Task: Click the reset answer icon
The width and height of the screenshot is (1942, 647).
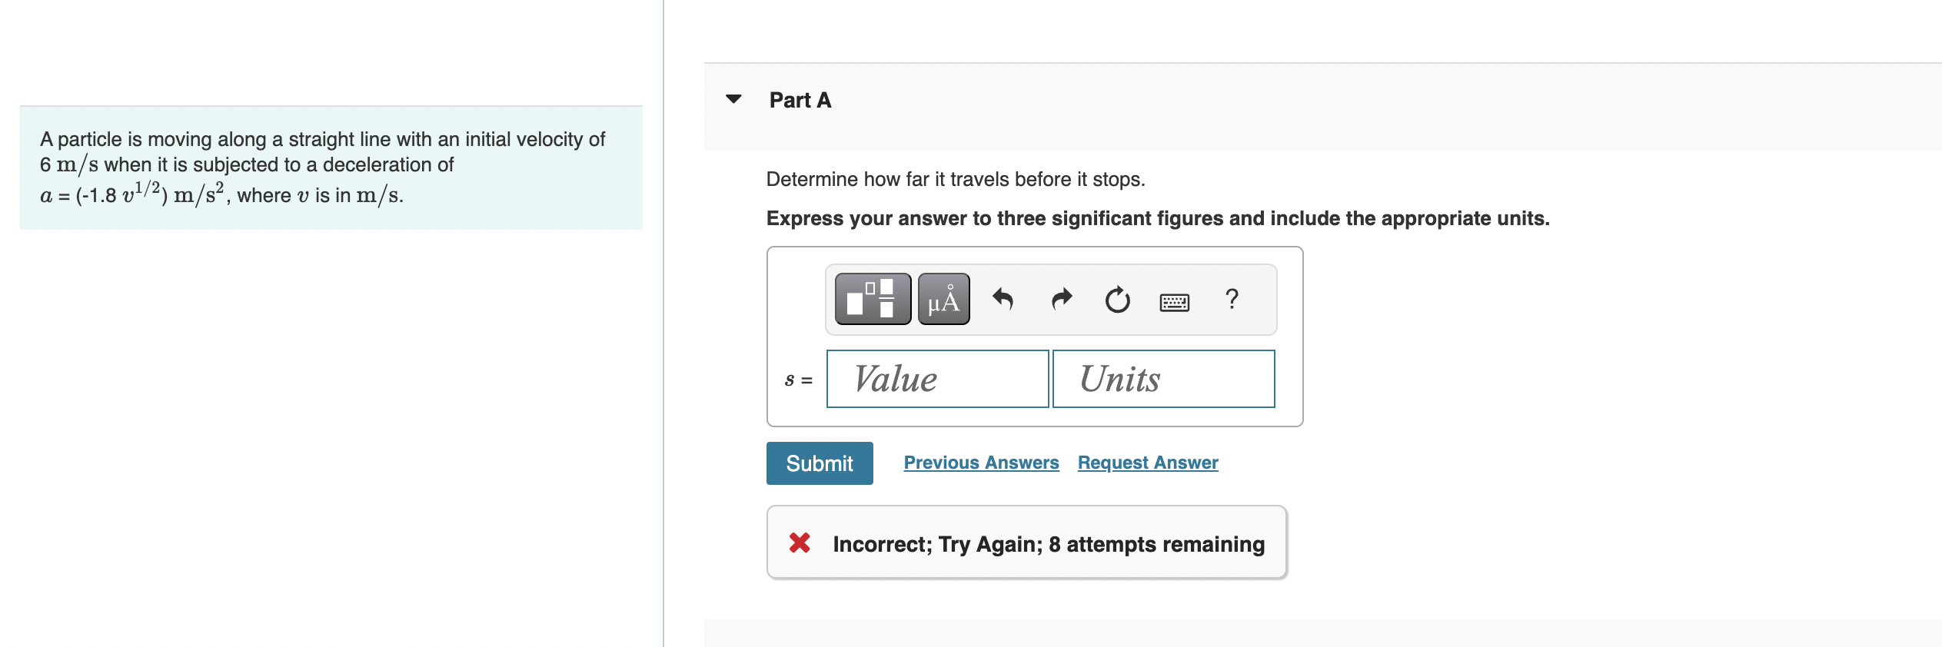Action: click(1117, 300)
